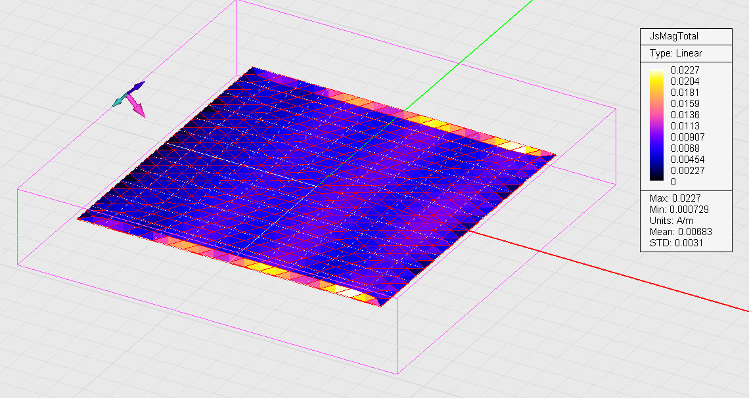Image resolution: width=749 pixels, height=398 pixels.
Task: Select the 0 legend scale value
Action: 673,182
